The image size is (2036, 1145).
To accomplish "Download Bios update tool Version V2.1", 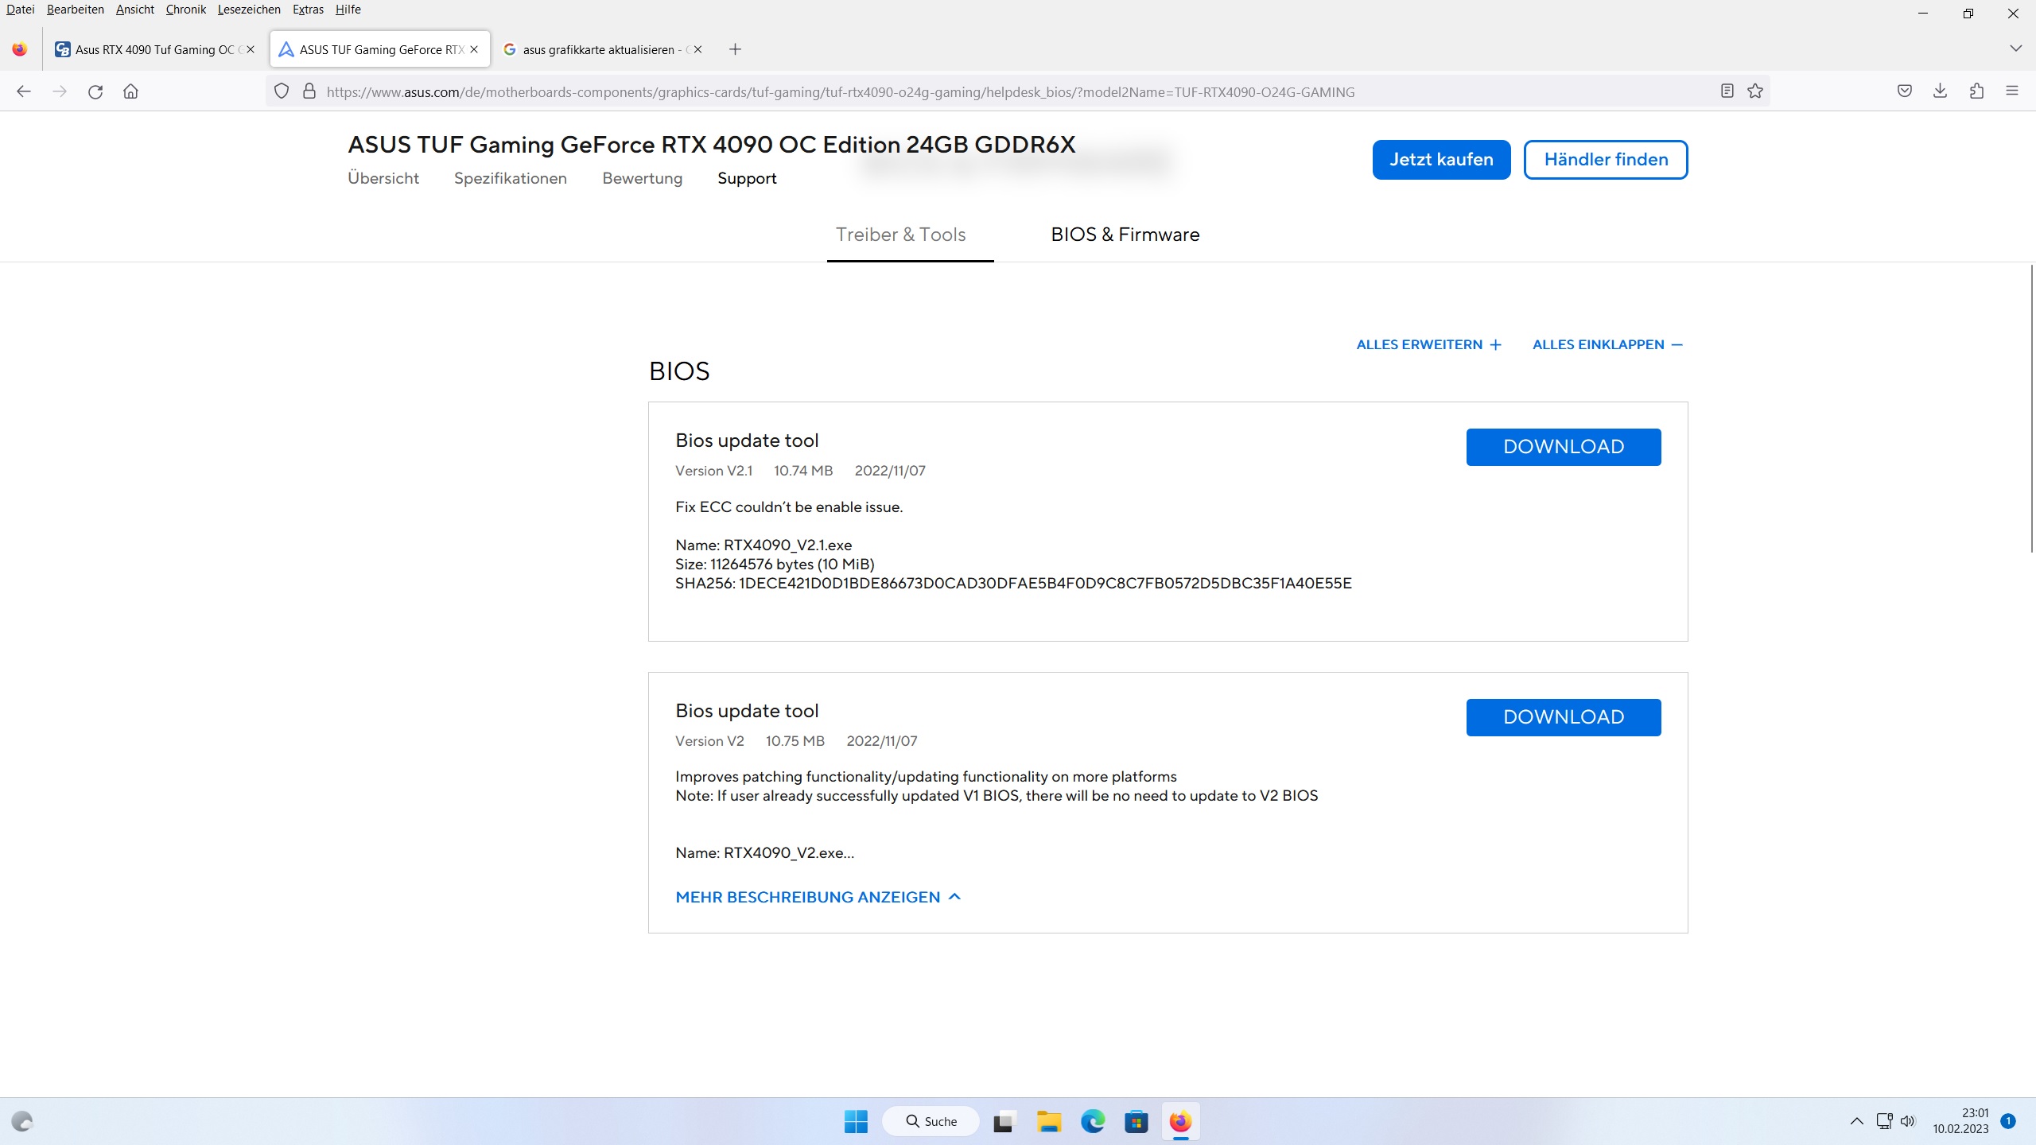I will point(1563,447).
